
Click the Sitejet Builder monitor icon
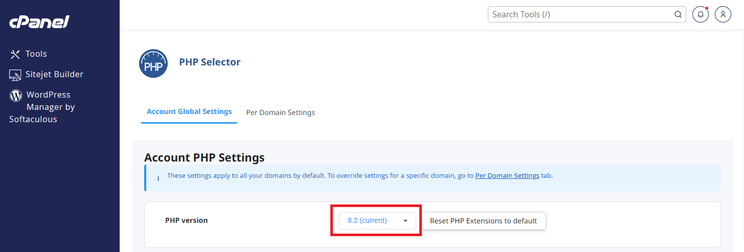coord(15,75)
